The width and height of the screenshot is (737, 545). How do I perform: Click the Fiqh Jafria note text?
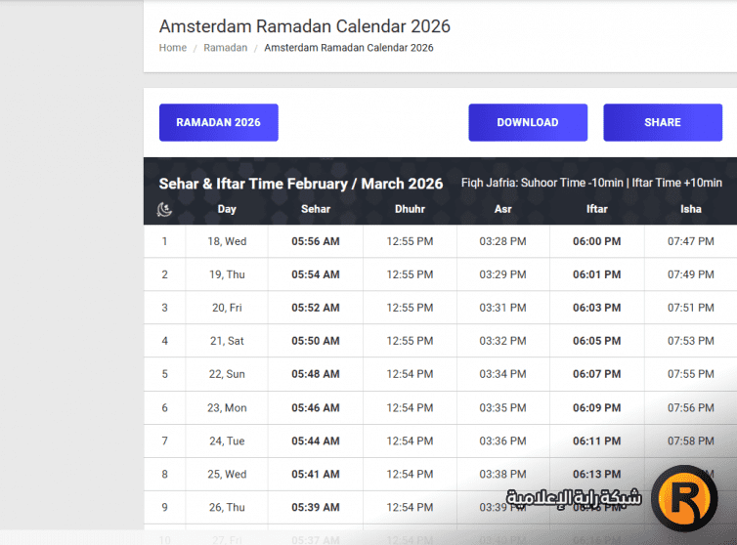[x=591, y=183]
